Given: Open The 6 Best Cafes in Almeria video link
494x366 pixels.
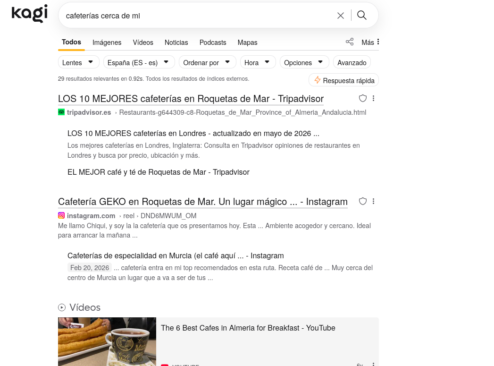Looking at the screenshot, I should coord(248,328).
